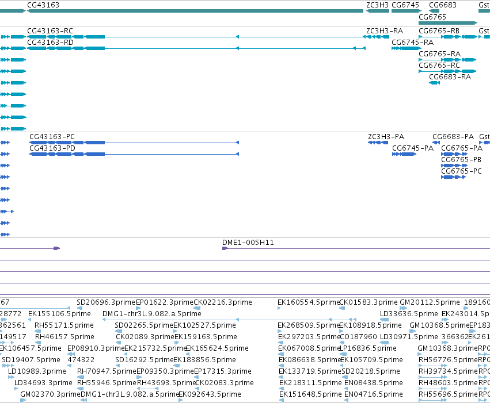Image resolution: width=490 pixels, height=403 pixels.
Task: Select the CG6745-PA coding feature
Action: (413, 148)
